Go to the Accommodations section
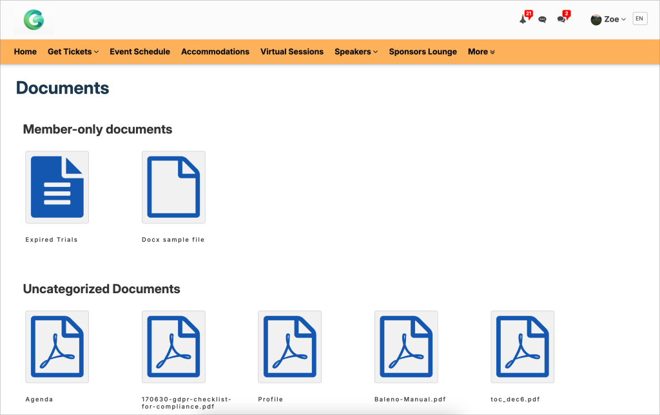This screenshot has width=660, height=415. (215, 52)
